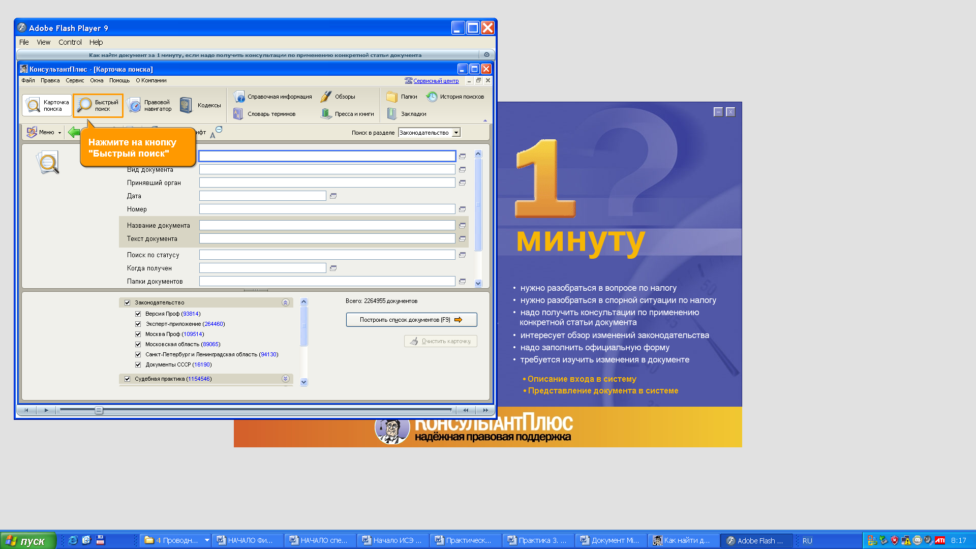Click the decrease font size icon
Viewport: 976px width, 549px height.
point(216,132)
